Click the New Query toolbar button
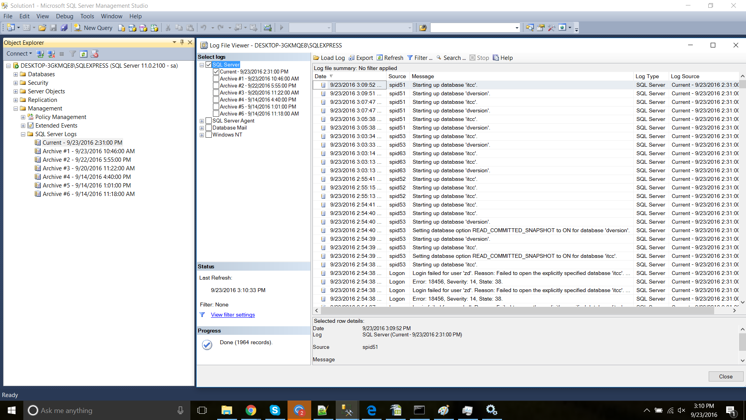Viewport: 746px width, 420px height. point(93,28)
